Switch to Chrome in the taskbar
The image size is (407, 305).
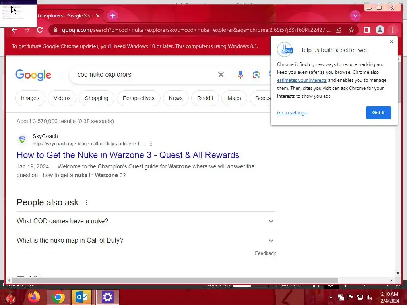point(58,297)
